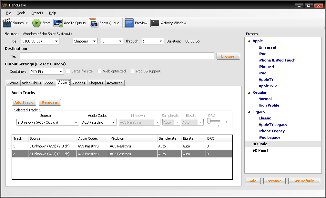Select the iPhone & iPod Touch preset
This screenshot has height=198, width=326.
tap(277, 60)
